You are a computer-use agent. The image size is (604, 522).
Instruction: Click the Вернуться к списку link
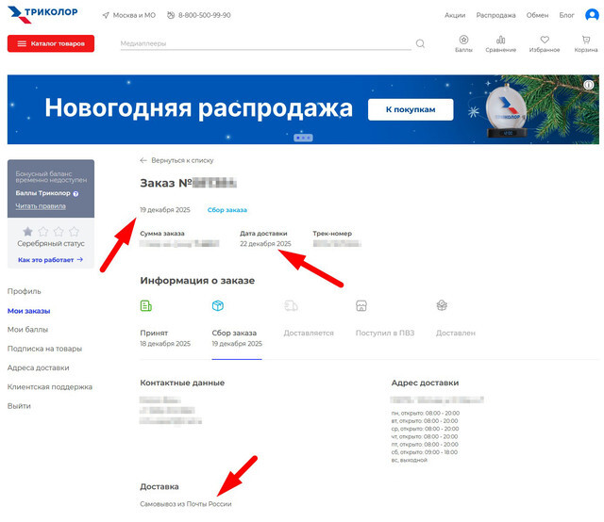pyautogui.click(x=176, y=160)
